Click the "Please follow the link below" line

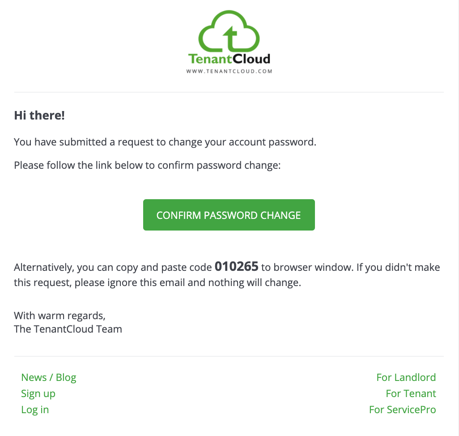pos(147,166)
